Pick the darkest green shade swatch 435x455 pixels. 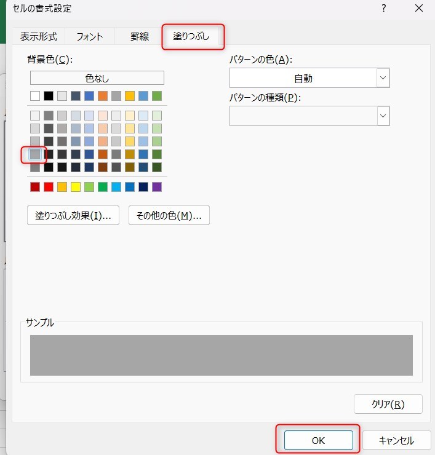tap(157, 167)
